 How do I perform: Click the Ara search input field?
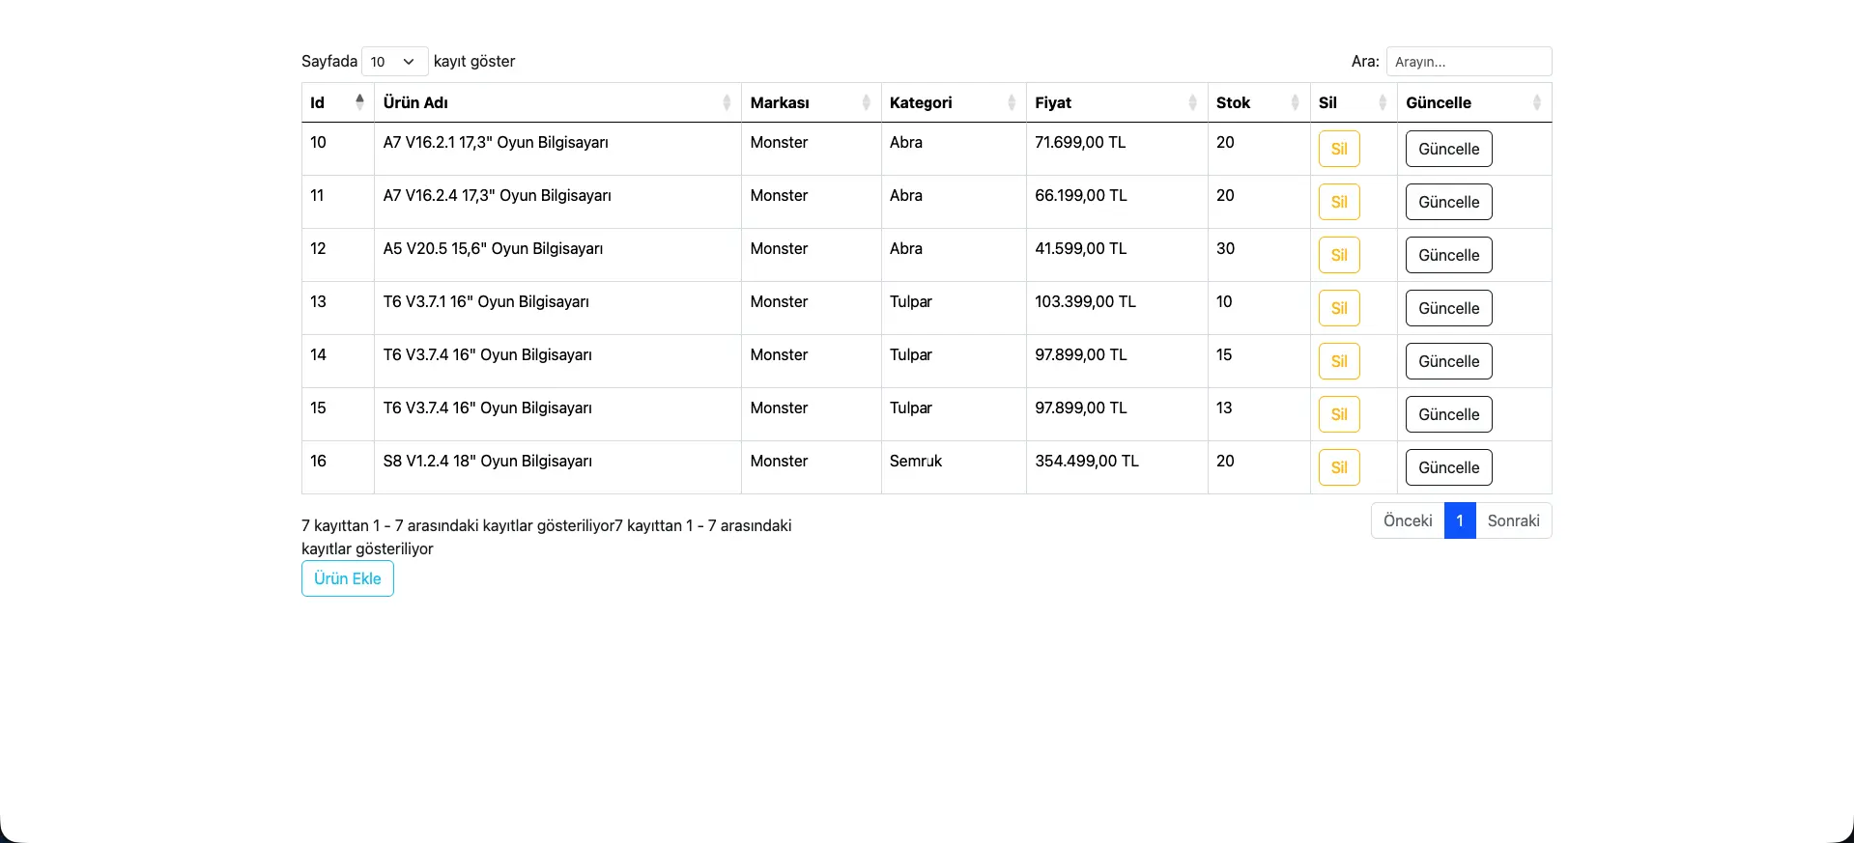point(1469,62)
